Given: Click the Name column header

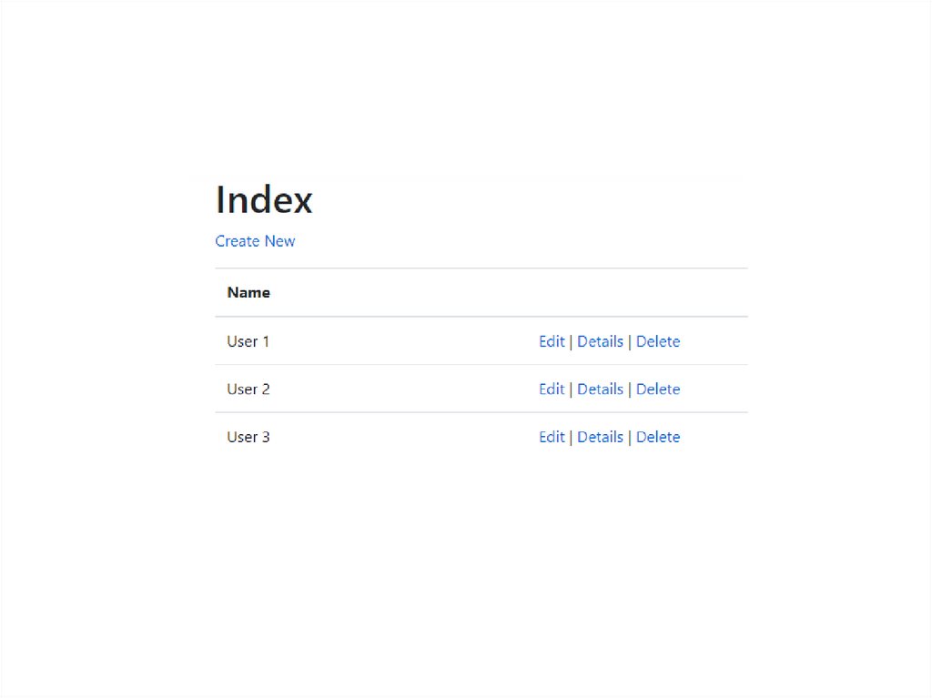Looking at the screenshot, I should click(248, 292).
